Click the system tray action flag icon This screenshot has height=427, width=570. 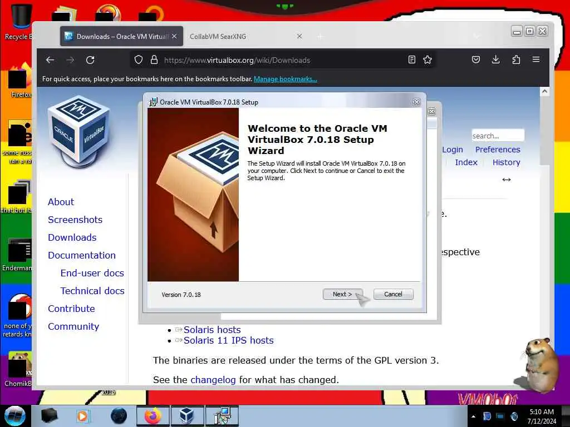coord(487,416)
